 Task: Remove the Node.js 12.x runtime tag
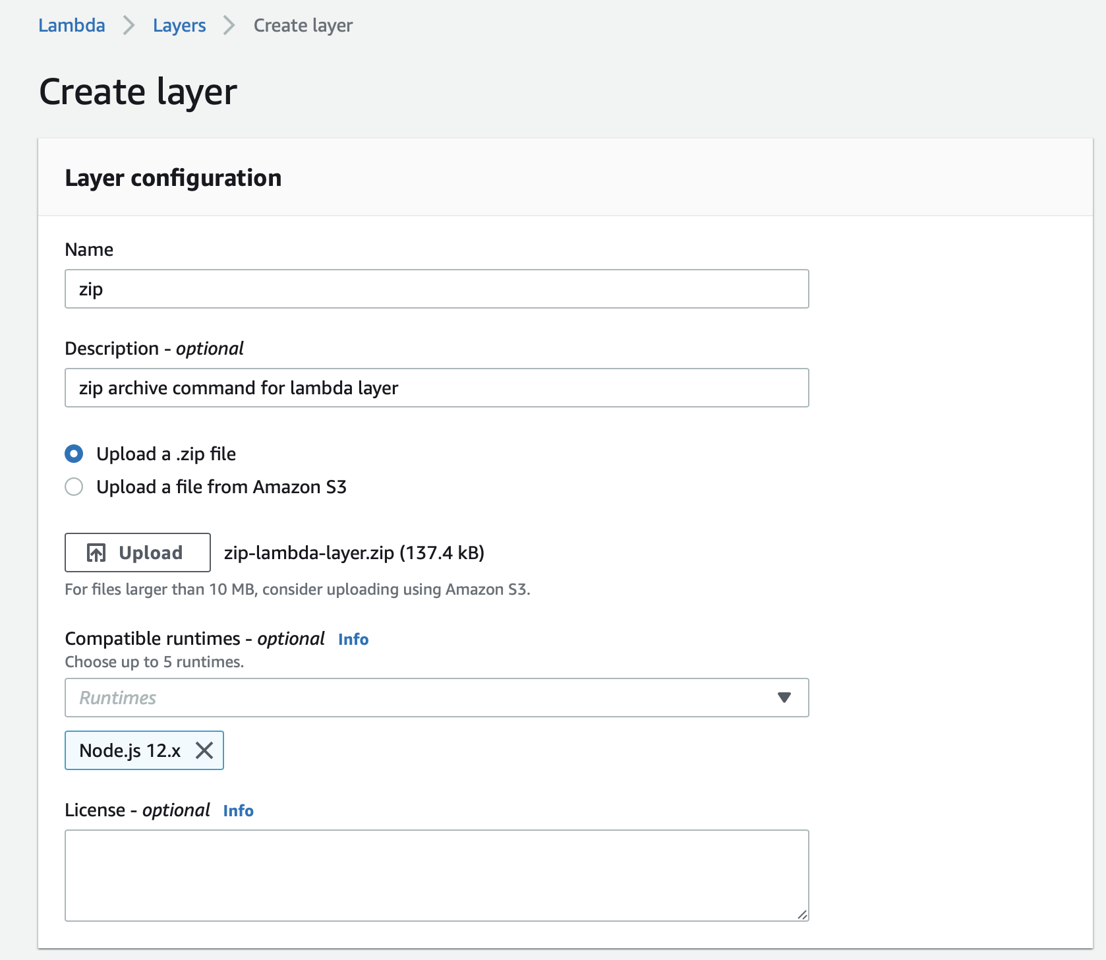pyautogui.click(x=204, y=750)
